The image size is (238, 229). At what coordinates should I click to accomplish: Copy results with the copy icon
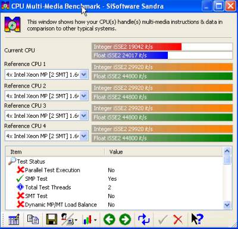click(33, 219)
